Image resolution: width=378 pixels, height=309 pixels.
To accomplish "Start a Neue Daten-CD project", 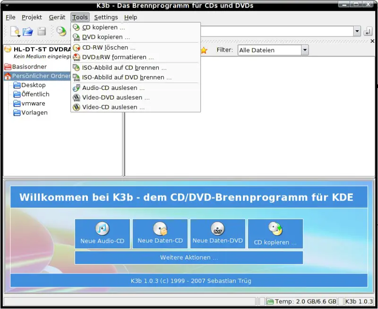I will pos(160,233).
